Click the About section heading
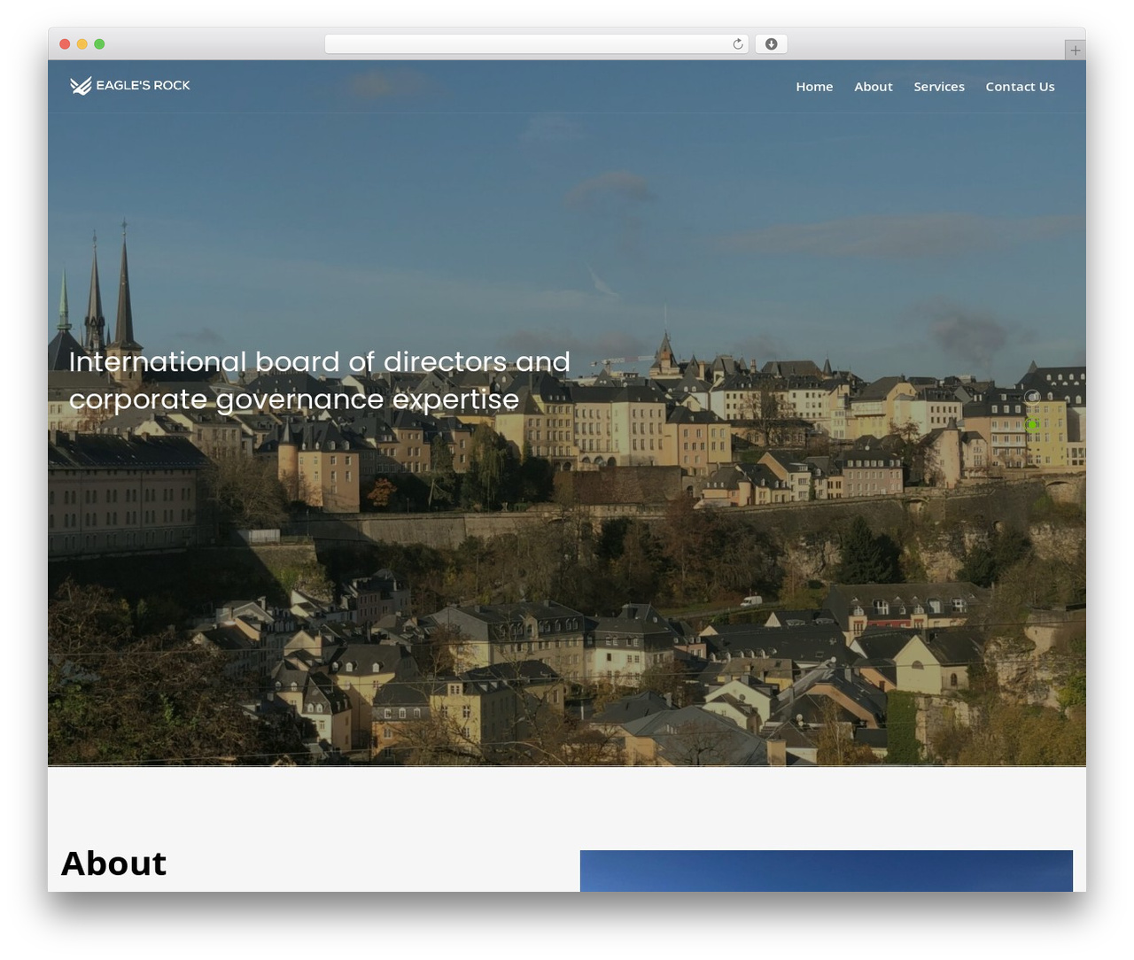This screenshot has width=1134, height=960. [113, 863]
